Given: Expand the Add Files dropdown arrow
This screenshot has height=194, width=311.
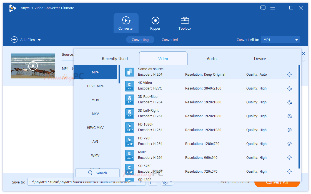Looking at the screenshot, I should click(x=39, y=40).
